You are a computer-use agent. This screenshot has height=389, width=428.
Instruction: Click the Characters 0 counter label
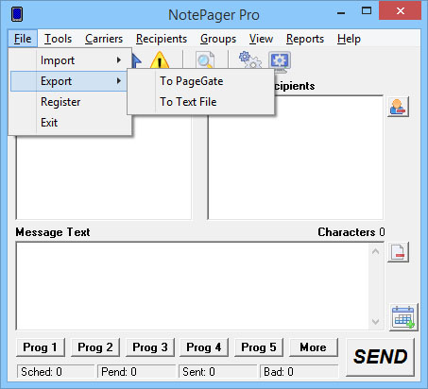[351, 232]
